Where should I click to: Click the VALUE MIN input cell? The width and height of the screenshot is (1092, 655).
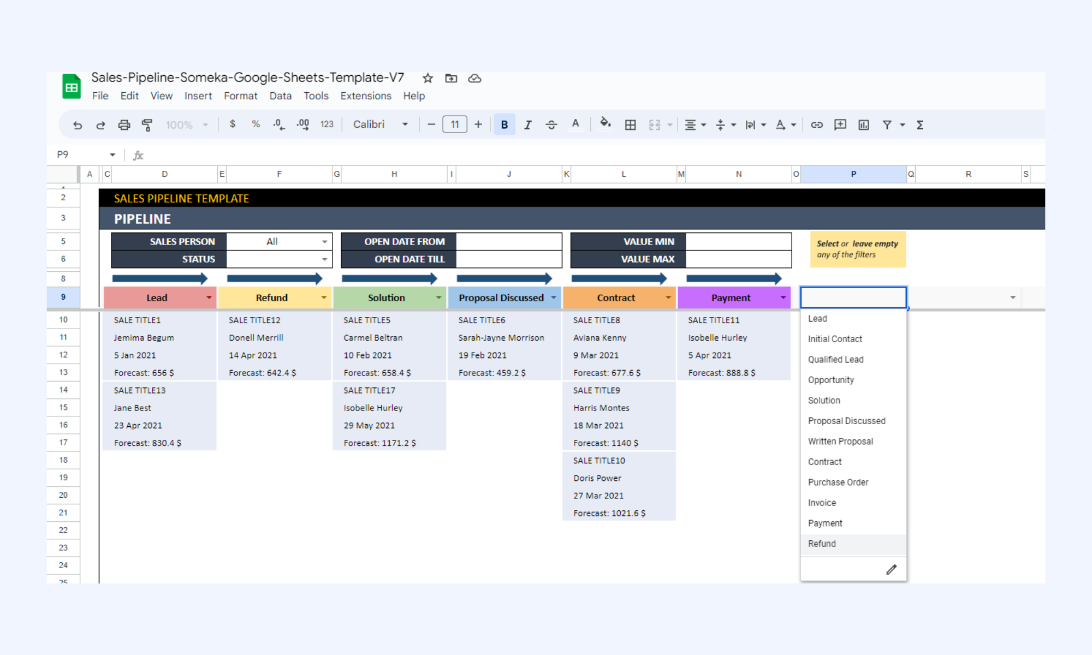(x=738, y=241)
